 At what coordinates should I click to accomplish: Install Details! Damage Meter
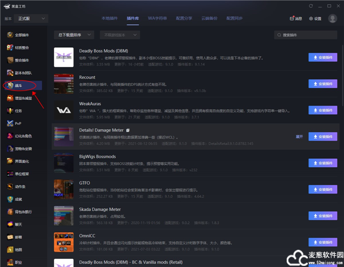tap(323, 137)
